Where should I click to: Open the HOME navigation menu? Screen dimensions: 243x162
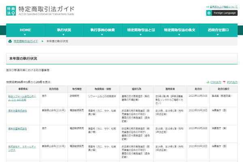point(26,30)
